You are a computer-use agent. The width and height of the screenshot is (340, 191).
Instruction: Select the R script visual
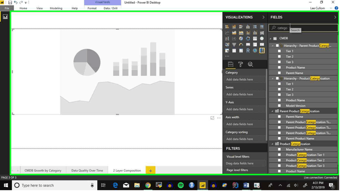click(x=248, y=51)
